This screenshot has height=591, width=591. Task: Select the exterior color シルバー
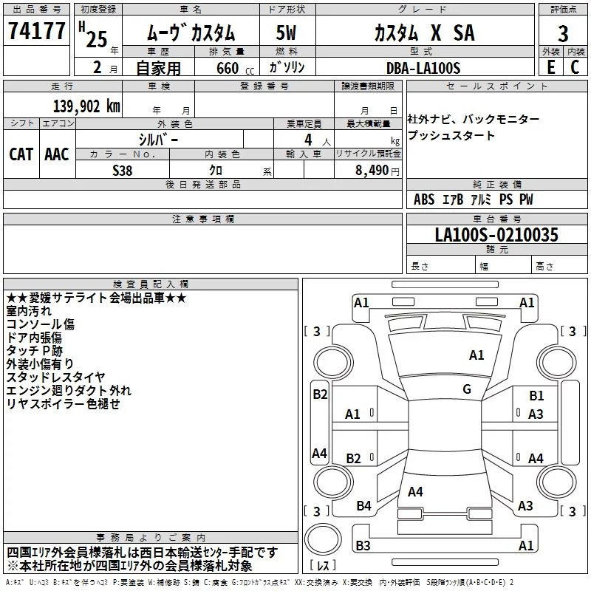click(158, 140)
